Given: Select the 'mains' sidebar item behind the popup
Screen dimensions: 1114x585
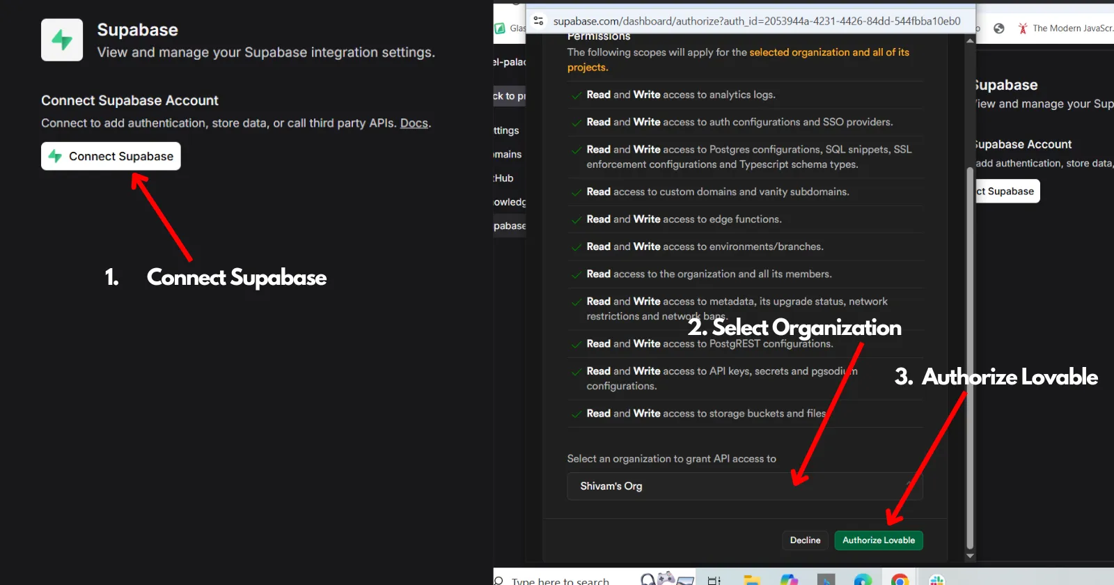Looking at the screenshot, I should pyautogui.click(x=508, y=155).
